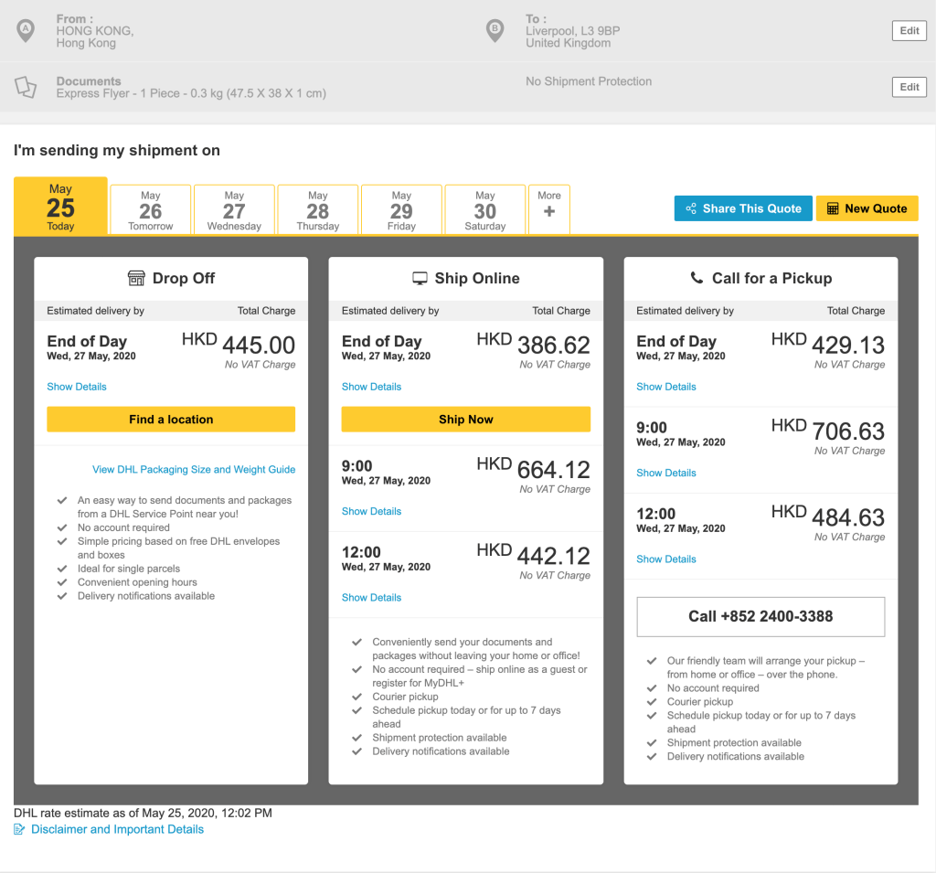Click Find a location button
Viewport: 936px width, 873px height.
(171, 420)
